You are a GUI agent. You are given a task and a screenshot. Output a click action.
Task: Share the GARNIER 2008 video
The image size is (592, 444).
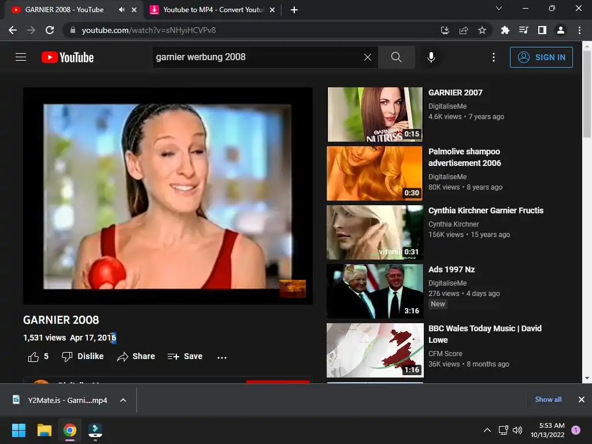click(136, 356)
